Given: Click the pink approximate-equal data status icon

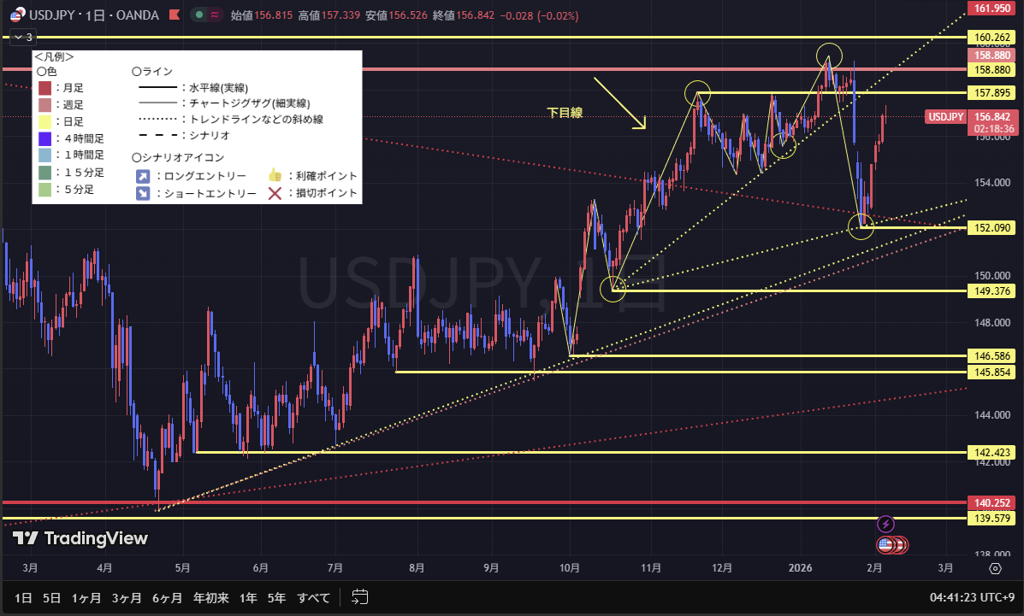Looking at the screenshot, I should [214, 15].
